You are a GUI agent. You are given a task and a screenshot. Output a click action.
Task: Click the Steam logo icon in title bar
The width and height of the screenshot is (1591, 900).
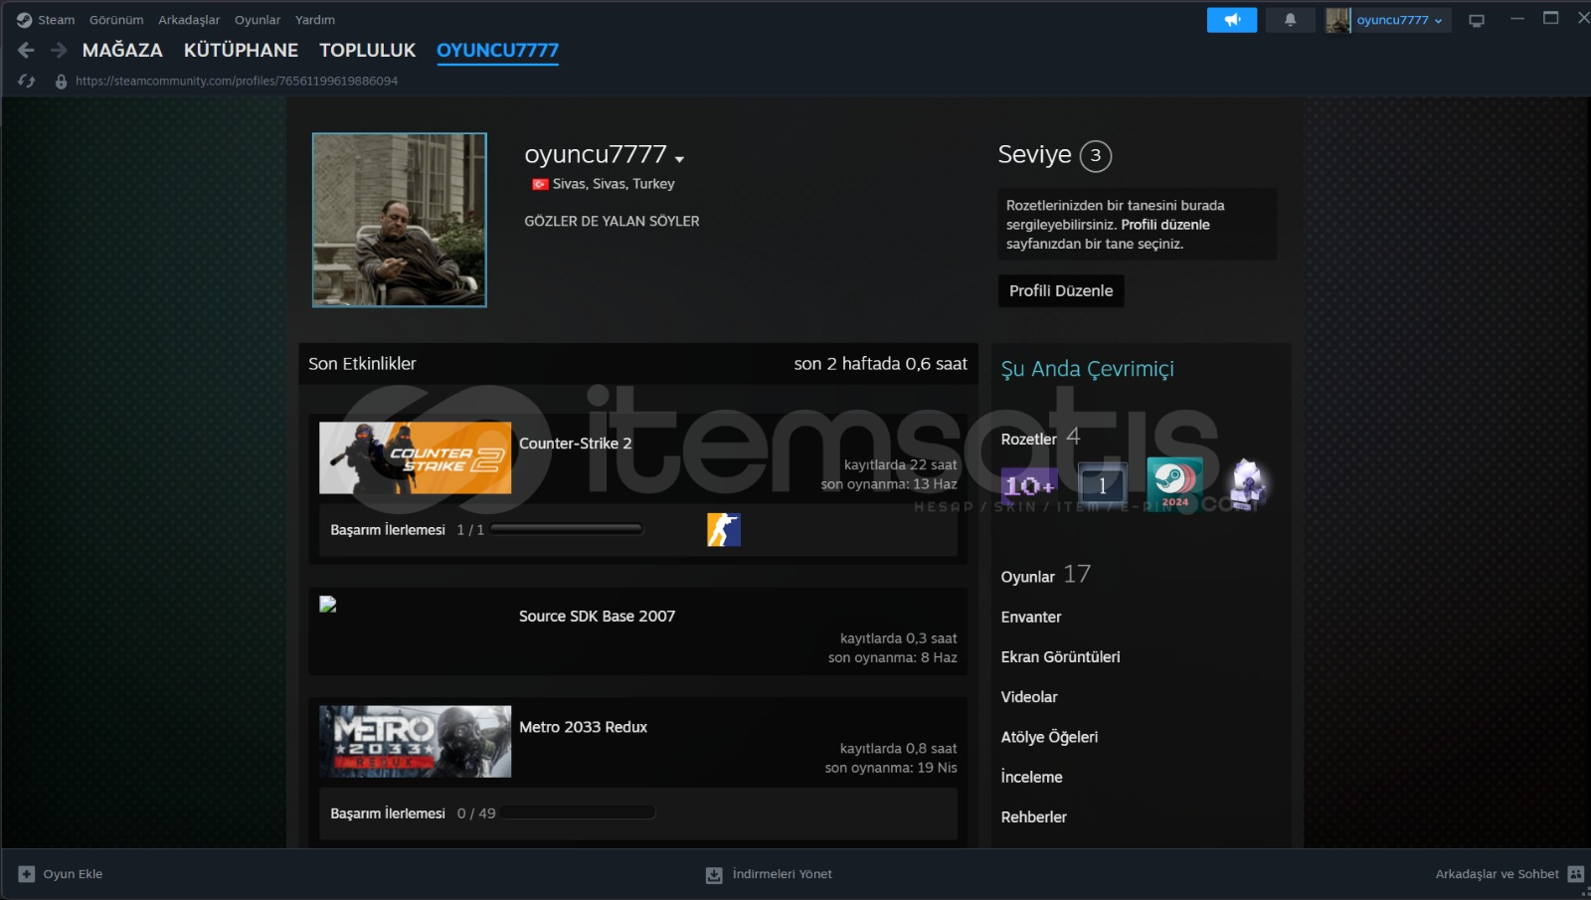24,20
